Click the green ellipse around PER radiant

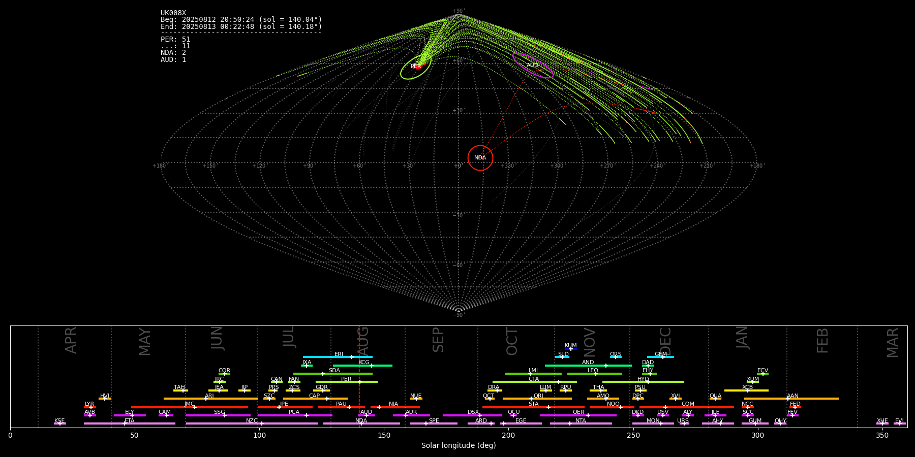[x=416, y=67]
